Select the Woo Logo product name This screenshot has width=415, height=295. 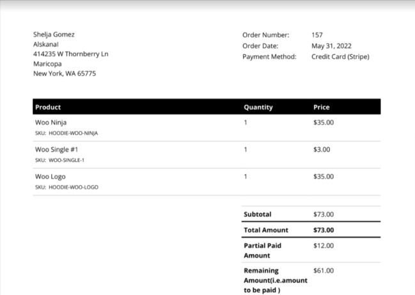(50, 177)
